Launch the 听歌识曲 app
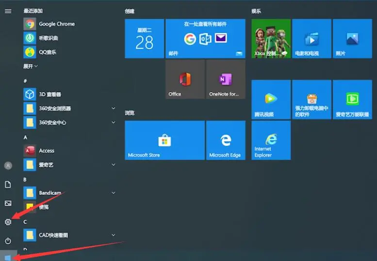 point(41,38)
